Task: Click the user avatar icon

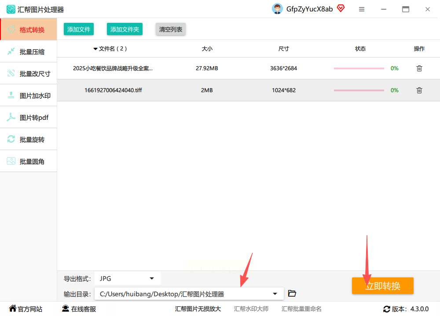Action: point(277,9)
